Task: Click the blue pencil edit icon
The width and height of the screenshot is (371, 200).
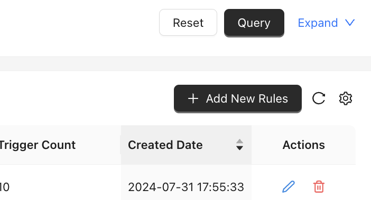Action: [289, 187]
